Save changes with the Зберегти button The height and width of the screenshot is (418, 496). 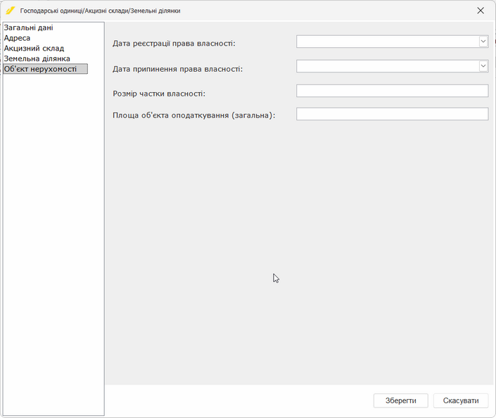click(401, 400)
